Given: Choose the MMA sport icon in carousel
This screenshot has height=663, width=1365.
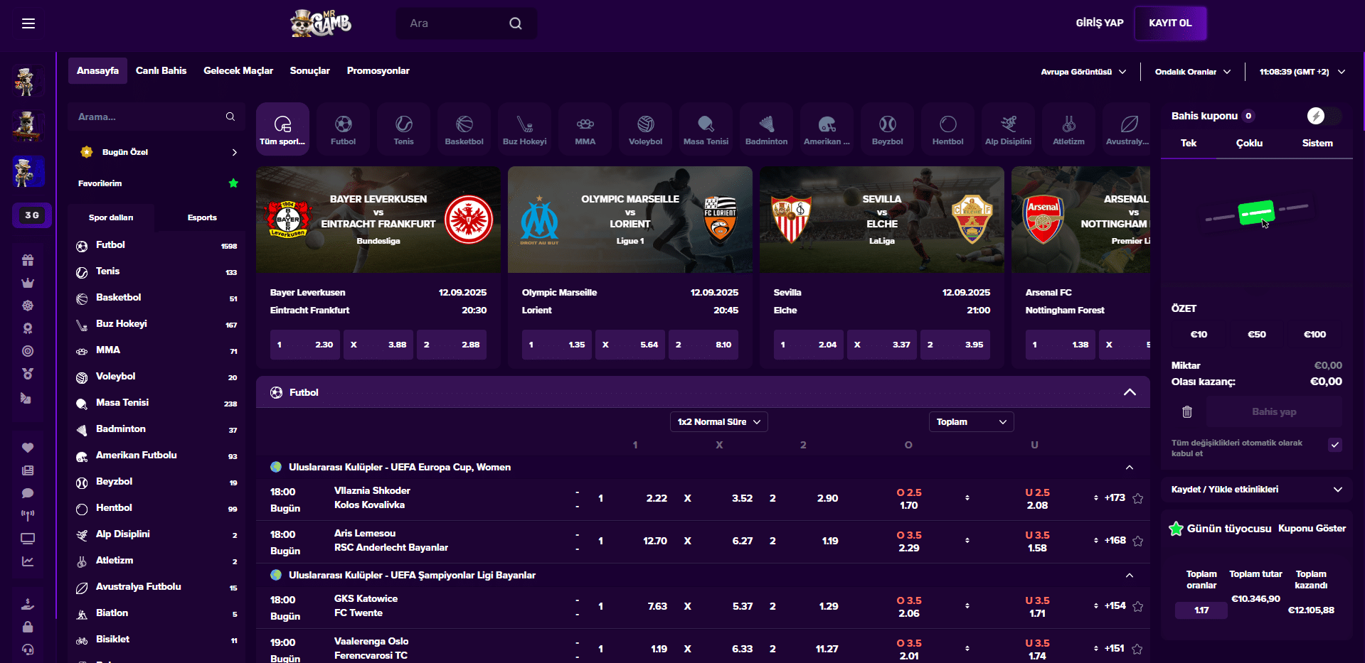Looking at the screenshot, I should pos(585,129).
